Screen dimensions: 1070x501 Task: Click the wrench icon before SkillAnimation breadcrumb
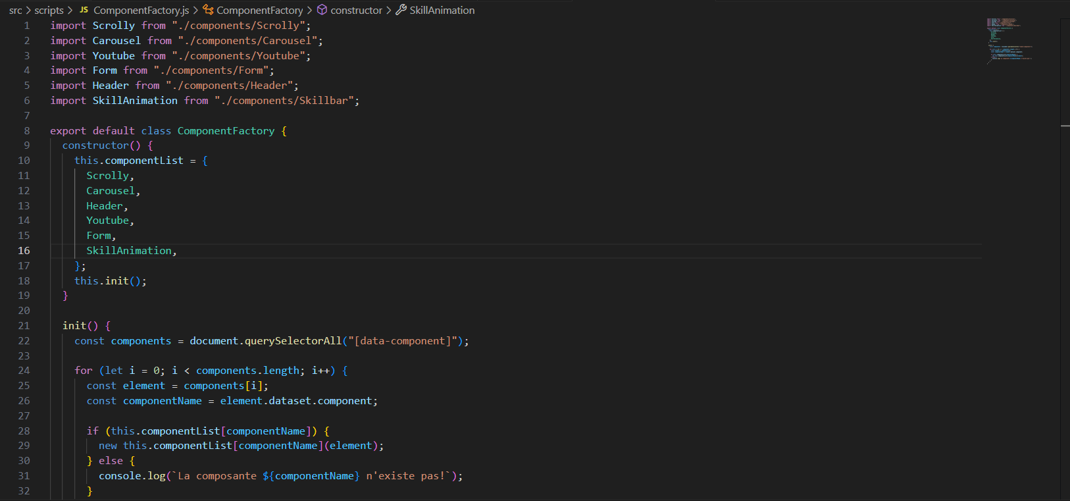pyautogui.click(x=401, y=10)
